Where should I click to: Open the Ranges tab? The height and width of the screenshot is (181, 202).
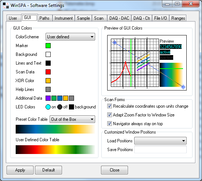(x=178, y=18)
